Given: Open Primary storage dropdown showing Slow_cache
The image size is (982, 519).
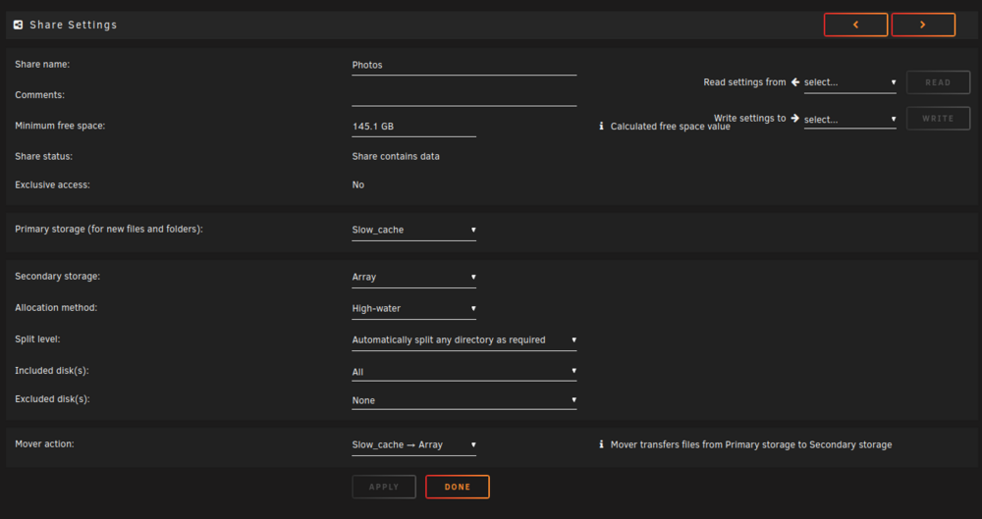Looking at the screenshot, I should [414, 230].
